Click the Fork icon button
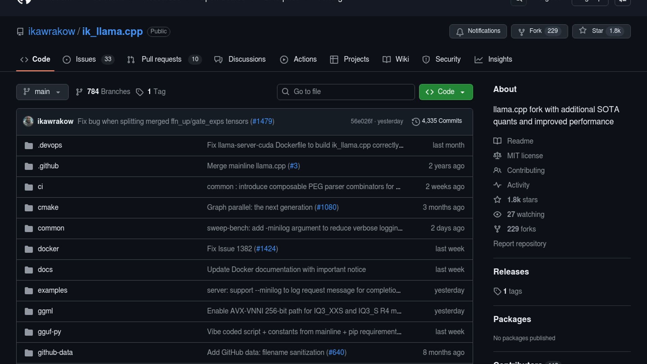Screen dimensions: 647x364 [521, 31]
